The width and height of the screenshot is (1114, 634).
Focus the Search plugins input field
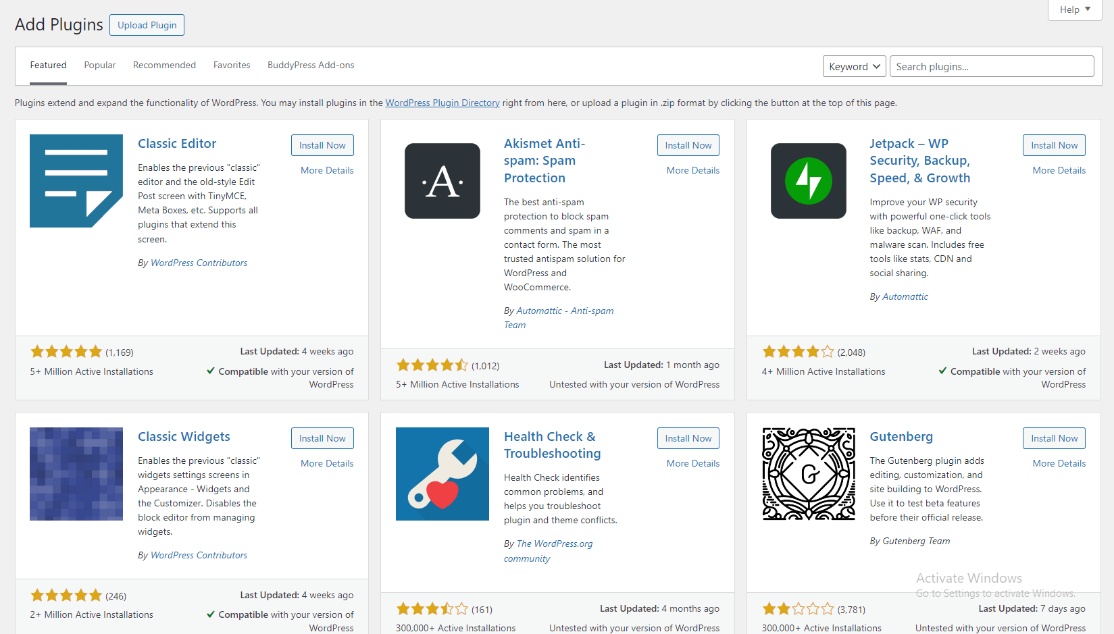pos(991,66)
